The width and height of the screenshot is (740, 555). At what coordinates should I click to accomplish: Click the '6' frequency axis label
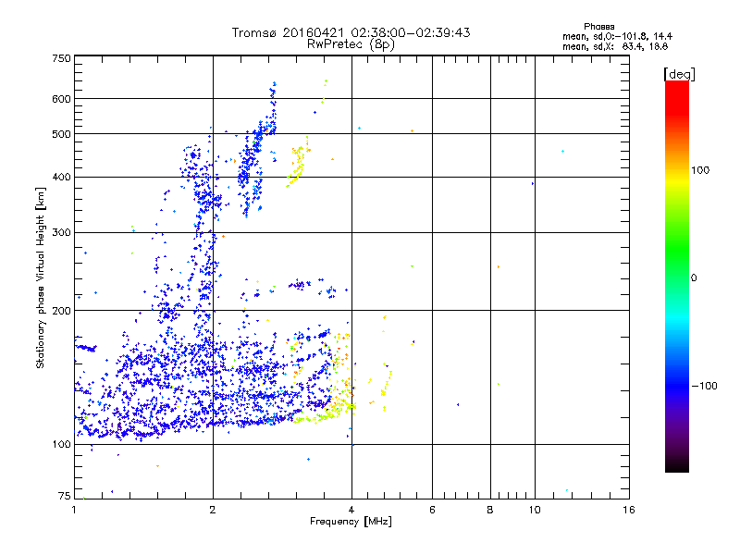[x=432, y=510]
